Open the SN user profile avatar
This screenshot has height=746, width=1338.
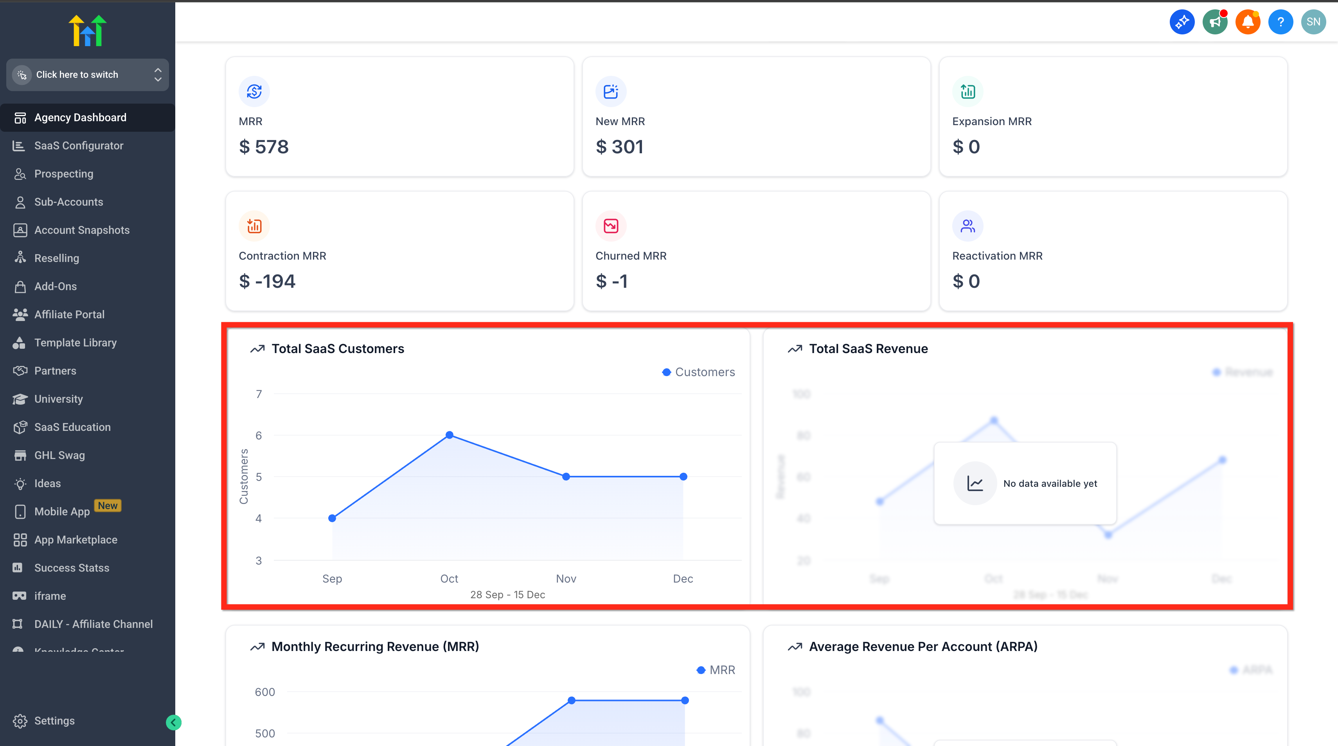point(1313,22)
